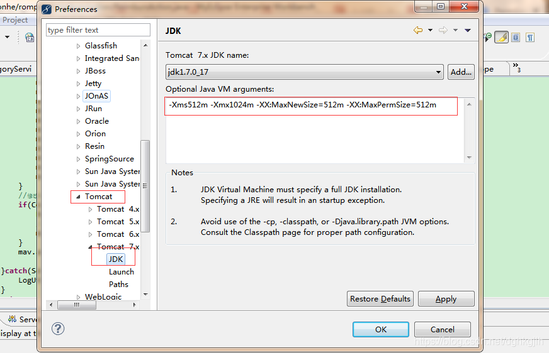The image size is (549, 353).
Task: Select the Launch tree item
Action: tap(122, 272)
